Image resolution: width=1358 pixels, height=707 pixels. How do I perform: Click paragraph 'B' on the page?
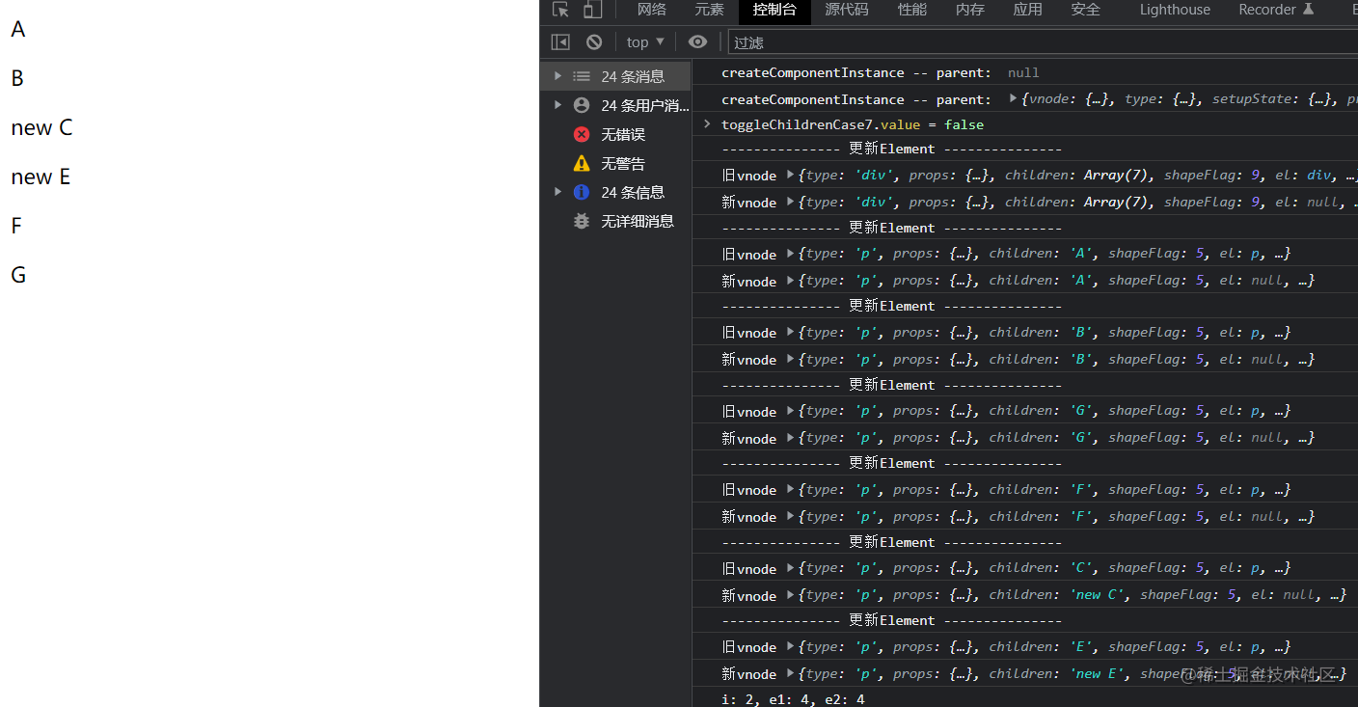click(17, 78)
